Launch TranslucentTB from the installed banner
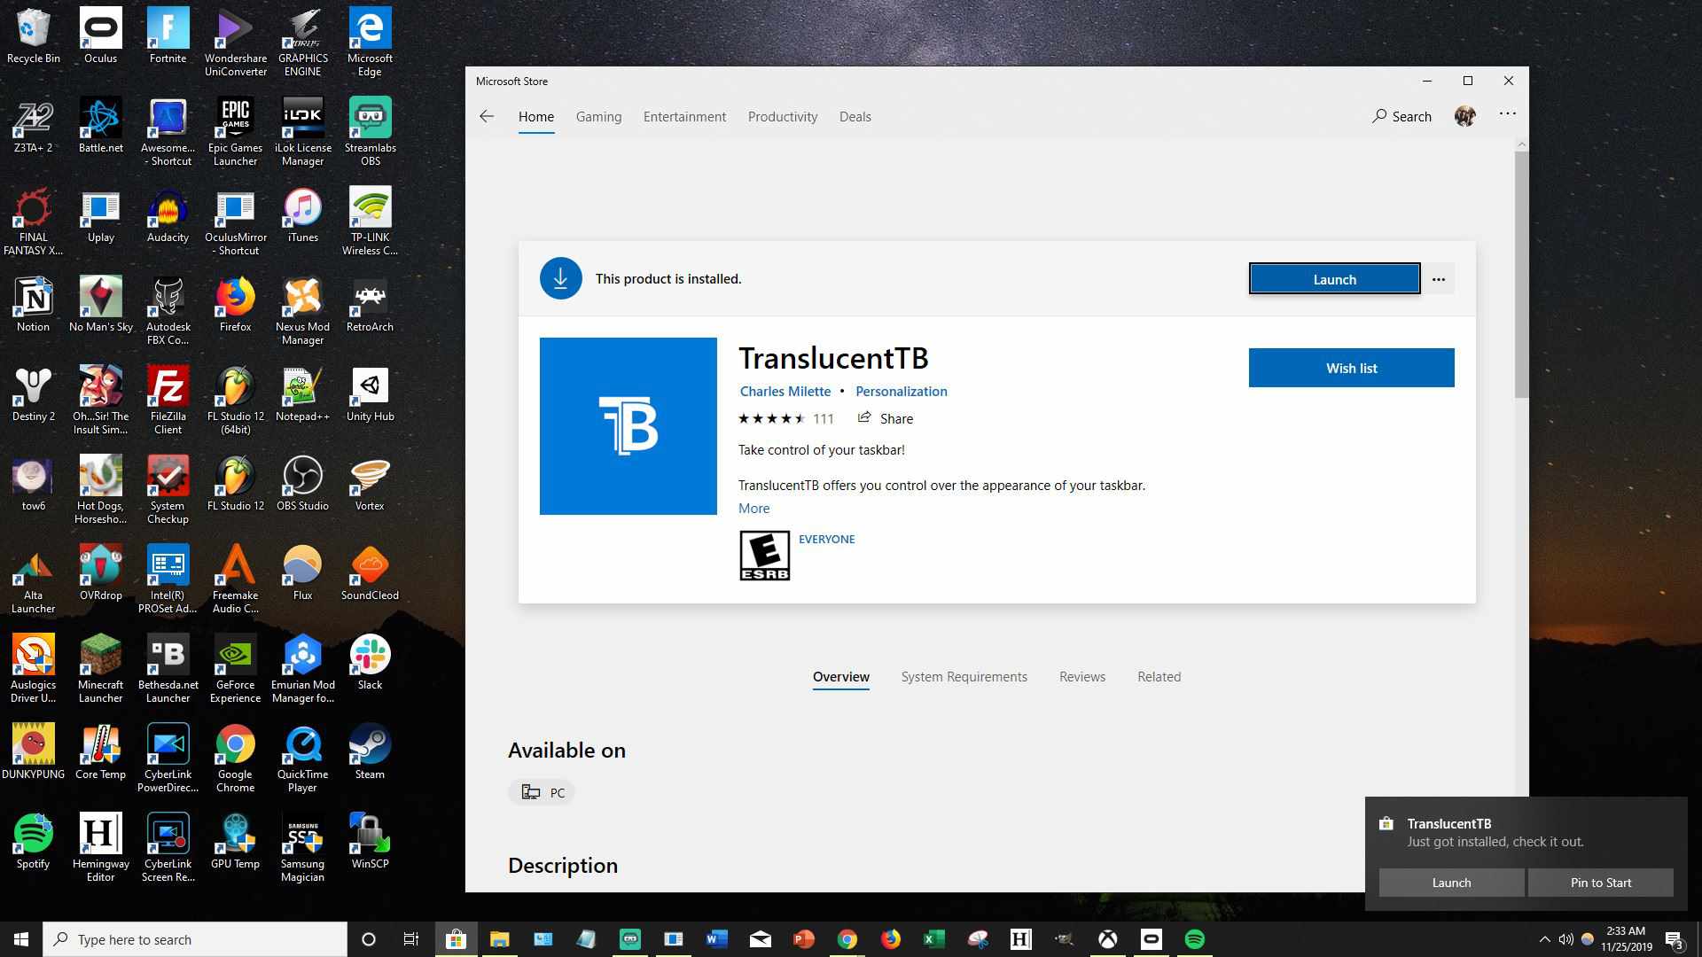This screenshot has height=957, width=1702. 1334,278
